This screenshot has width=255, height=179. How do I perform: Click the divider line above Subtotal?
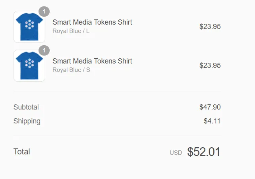117,92
